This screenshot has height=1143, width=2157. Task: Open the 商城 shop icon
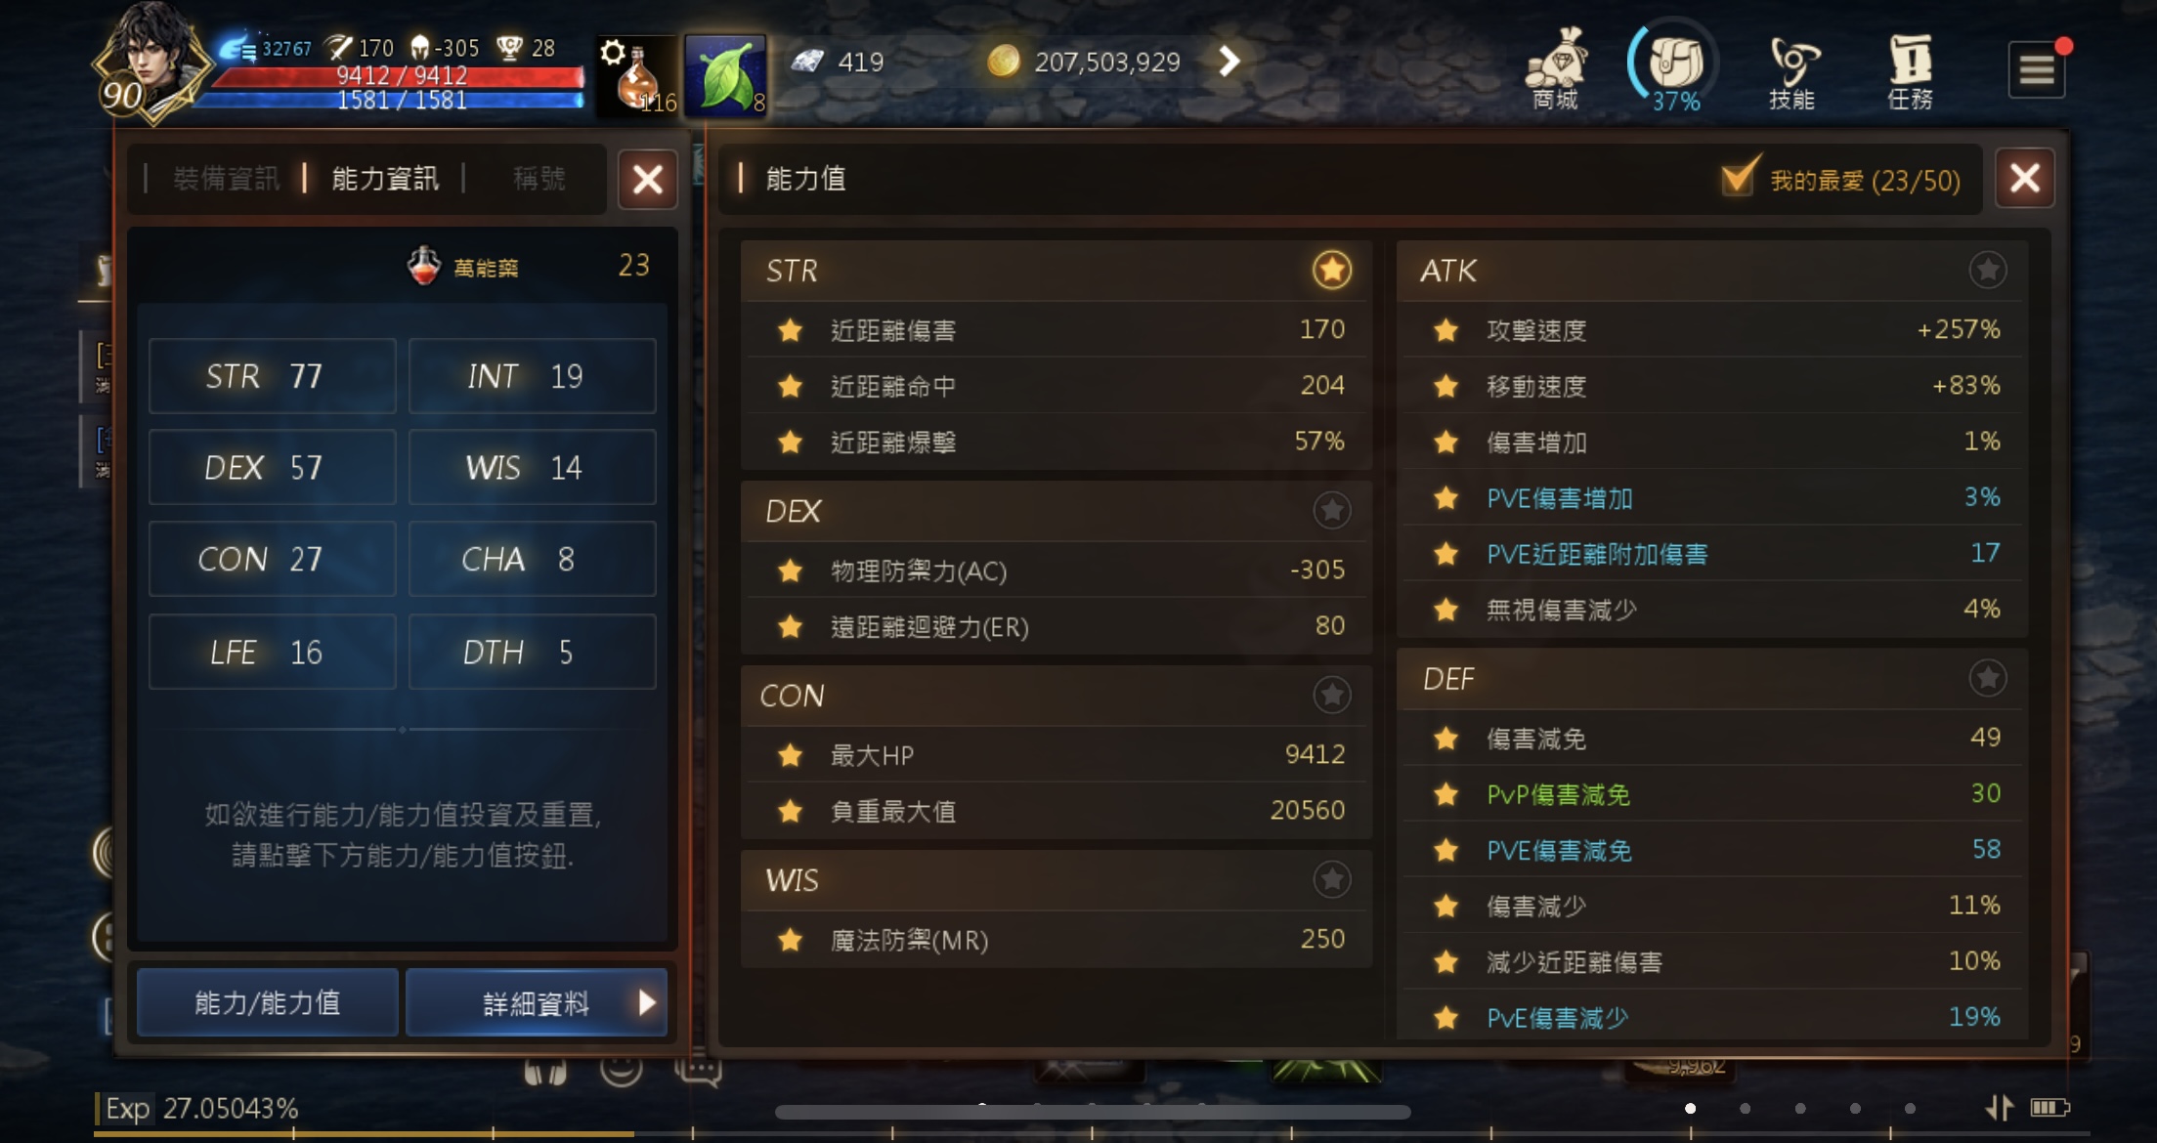coord(1556,68)
